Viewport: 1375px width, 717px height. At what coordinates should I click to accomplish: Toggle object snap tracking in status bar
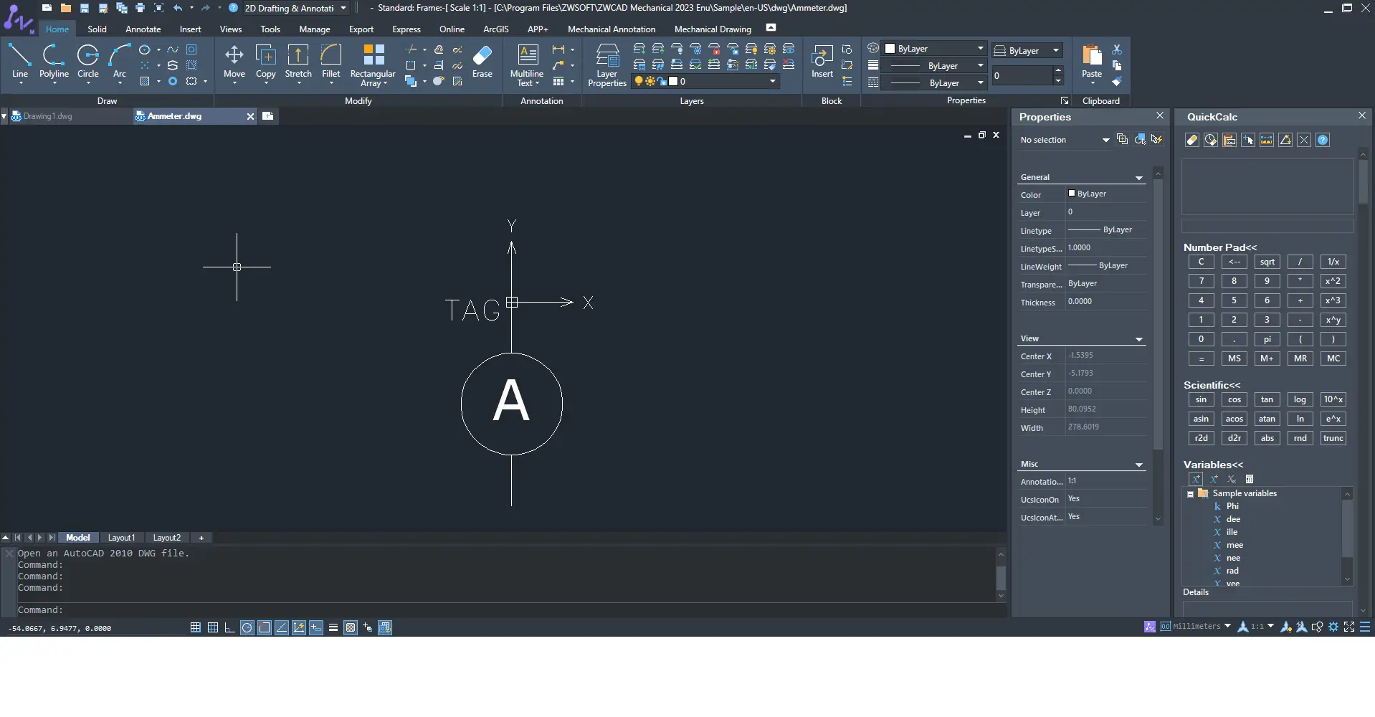tap(282, 627)
